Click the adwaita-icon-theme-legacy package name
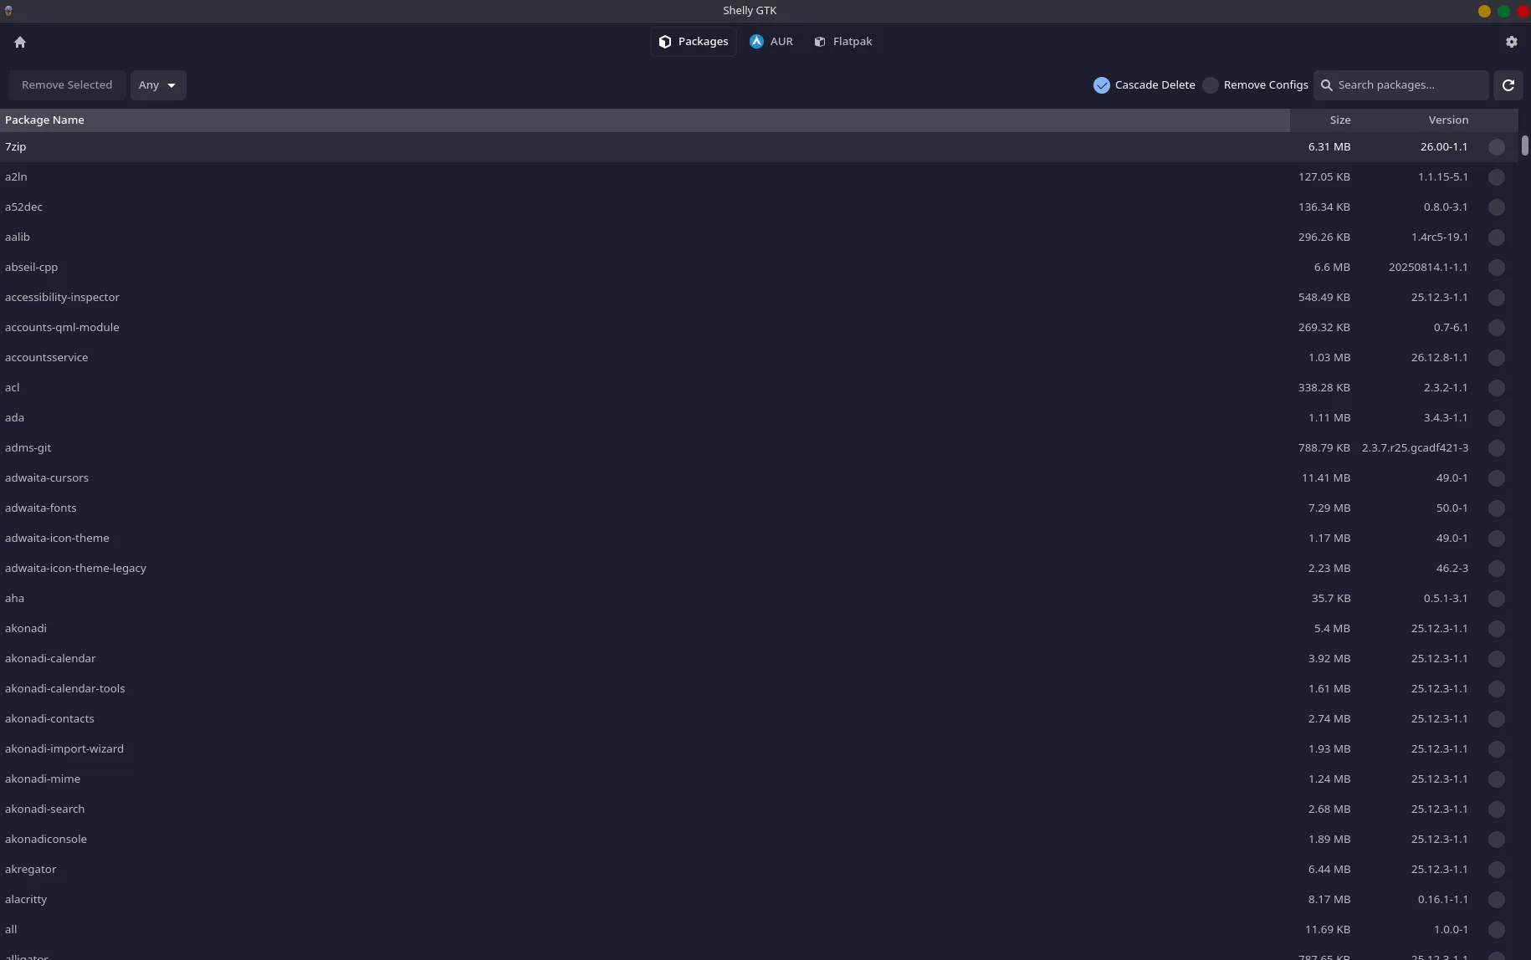Image resolution: width=1531 pixels, height=960 pixels. 75,568
